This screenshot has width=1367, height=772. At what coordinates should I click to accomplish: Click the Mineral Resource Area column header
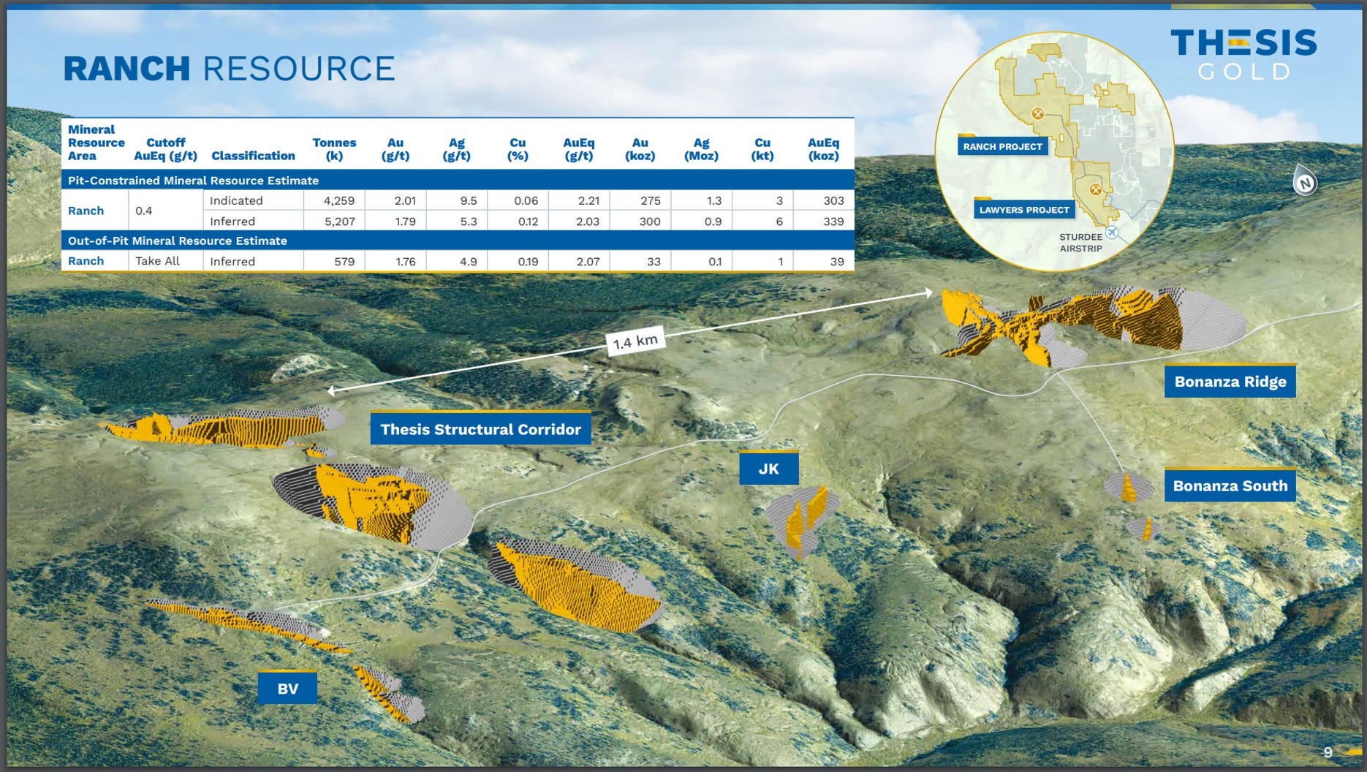pos(96,143)
